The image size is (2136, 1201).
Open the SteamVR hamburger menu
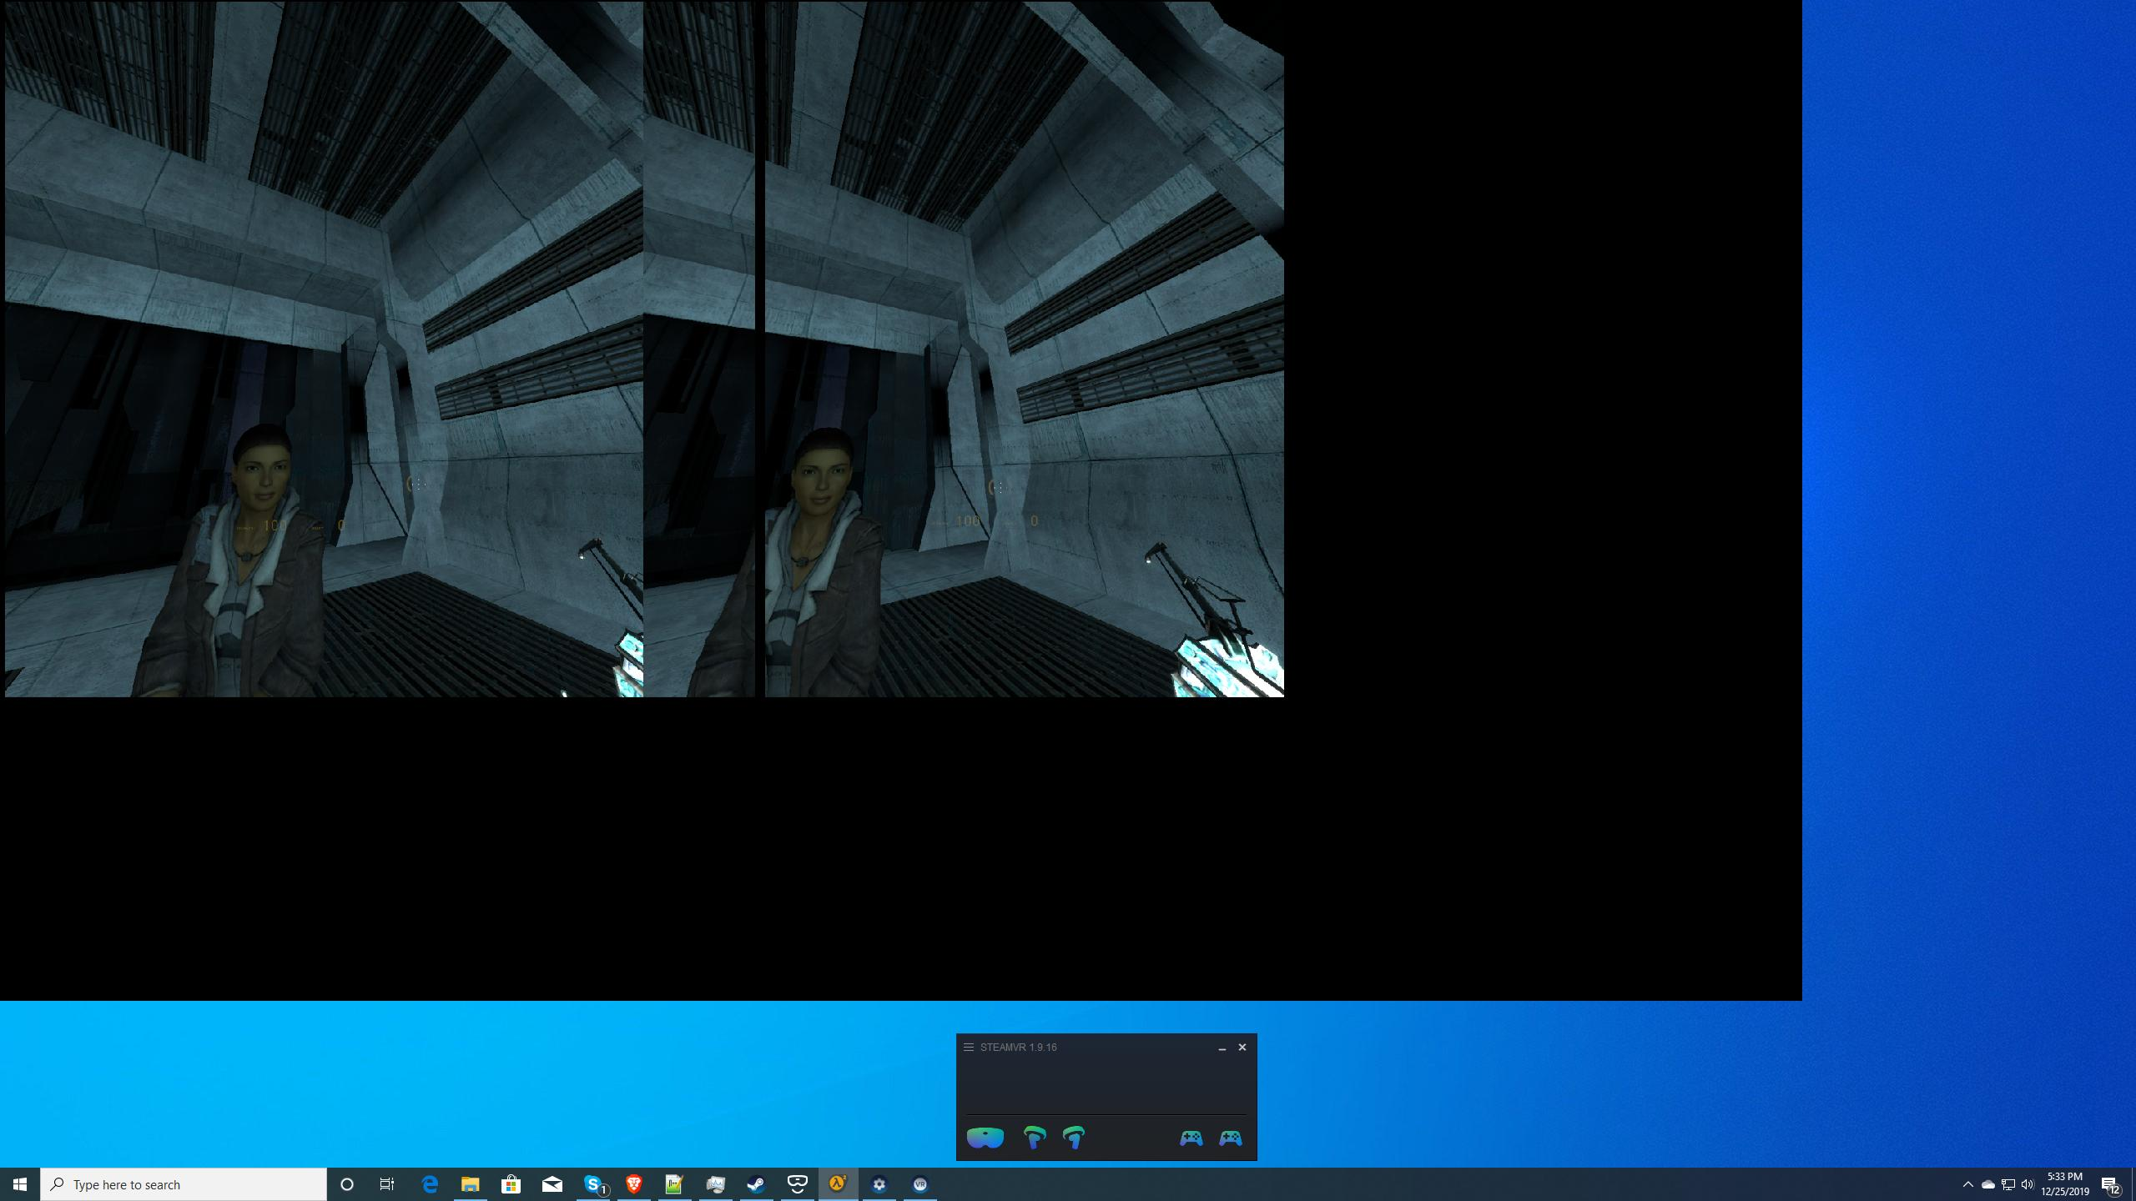pos(969,1048)
